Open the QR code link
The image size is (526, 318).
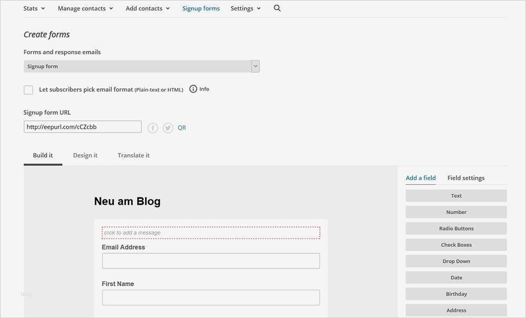[181, 127]
